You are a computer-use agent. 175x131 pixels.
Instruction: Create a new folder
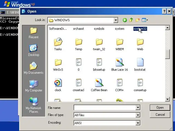(138, 20)
